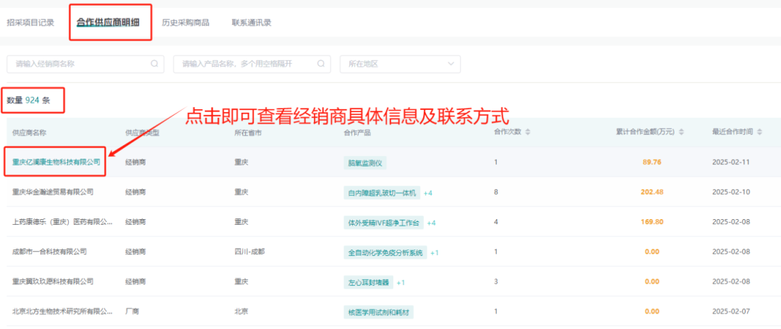Click 厂商 type cell in 北京北方生物 row
The width and height of the screenshot is (781, 329).
132,312
